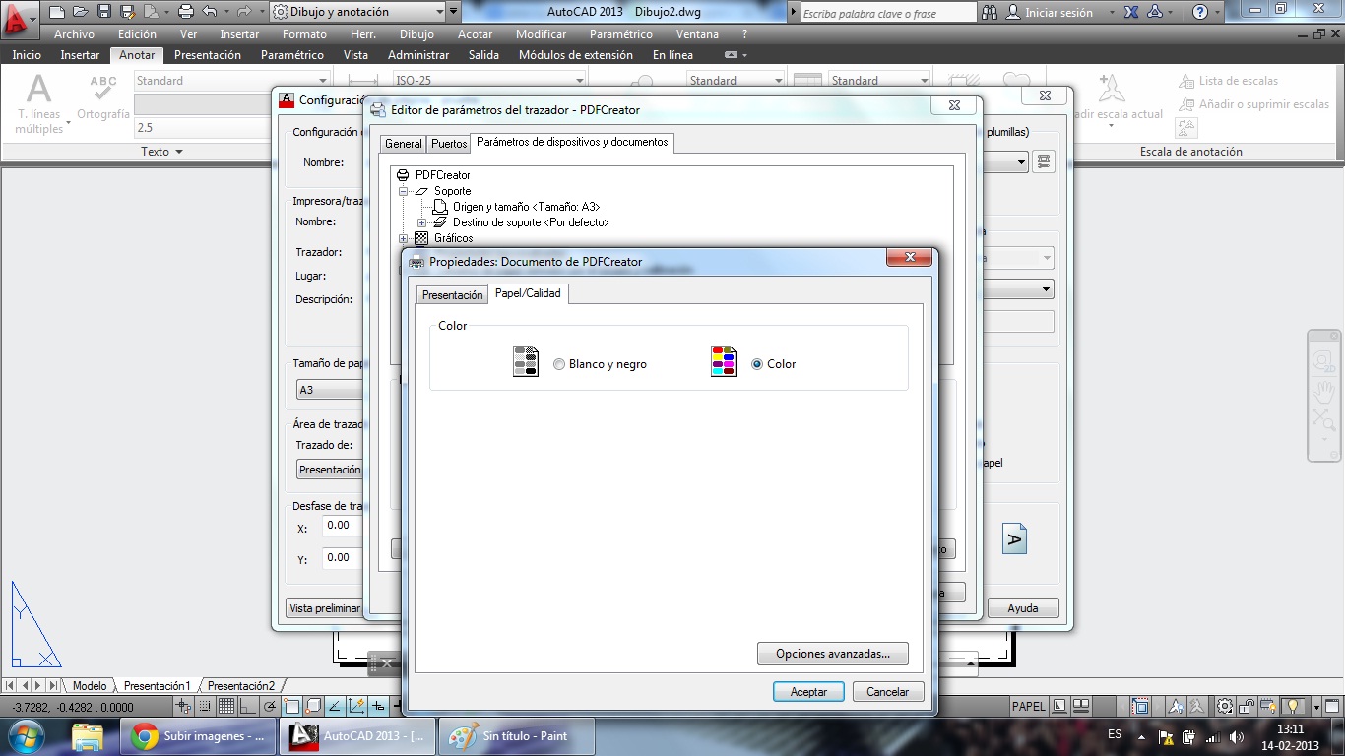Click the Opciones avanzadas button

[833, 654]
